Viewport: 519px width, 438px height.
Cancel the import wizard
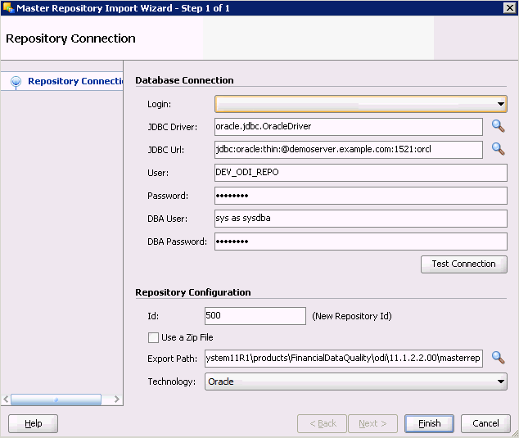[485, 423]
